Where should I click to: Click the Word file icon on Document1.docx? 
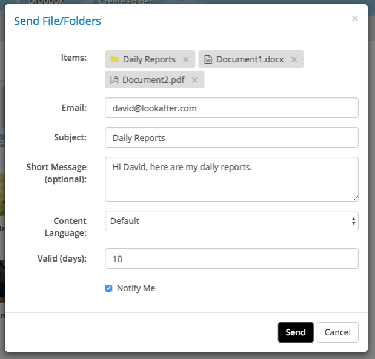(208, 59)
